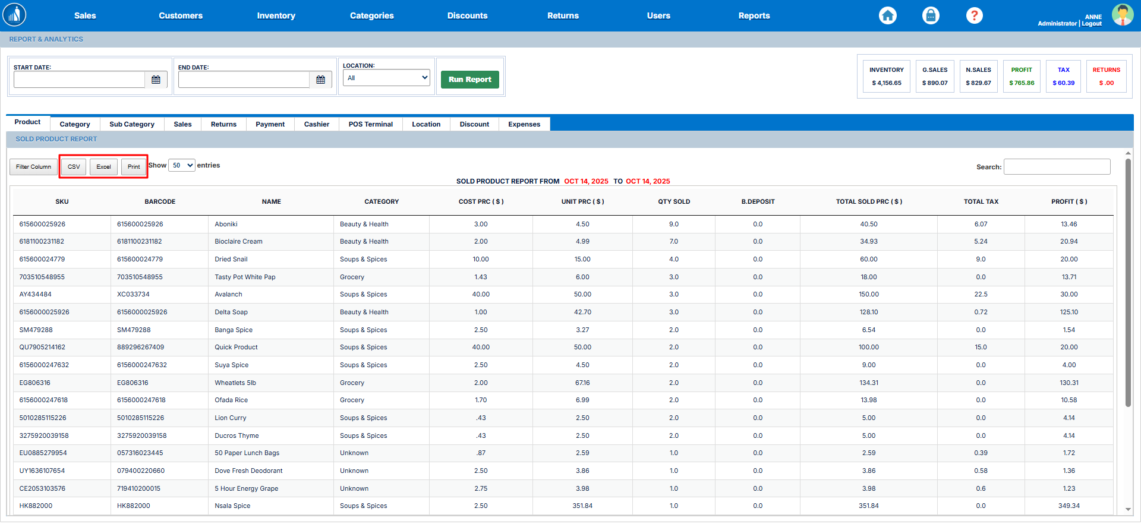Go to the Discounts menu
The width and height of the screenshot is (1141, 524).
coord(467,15)
